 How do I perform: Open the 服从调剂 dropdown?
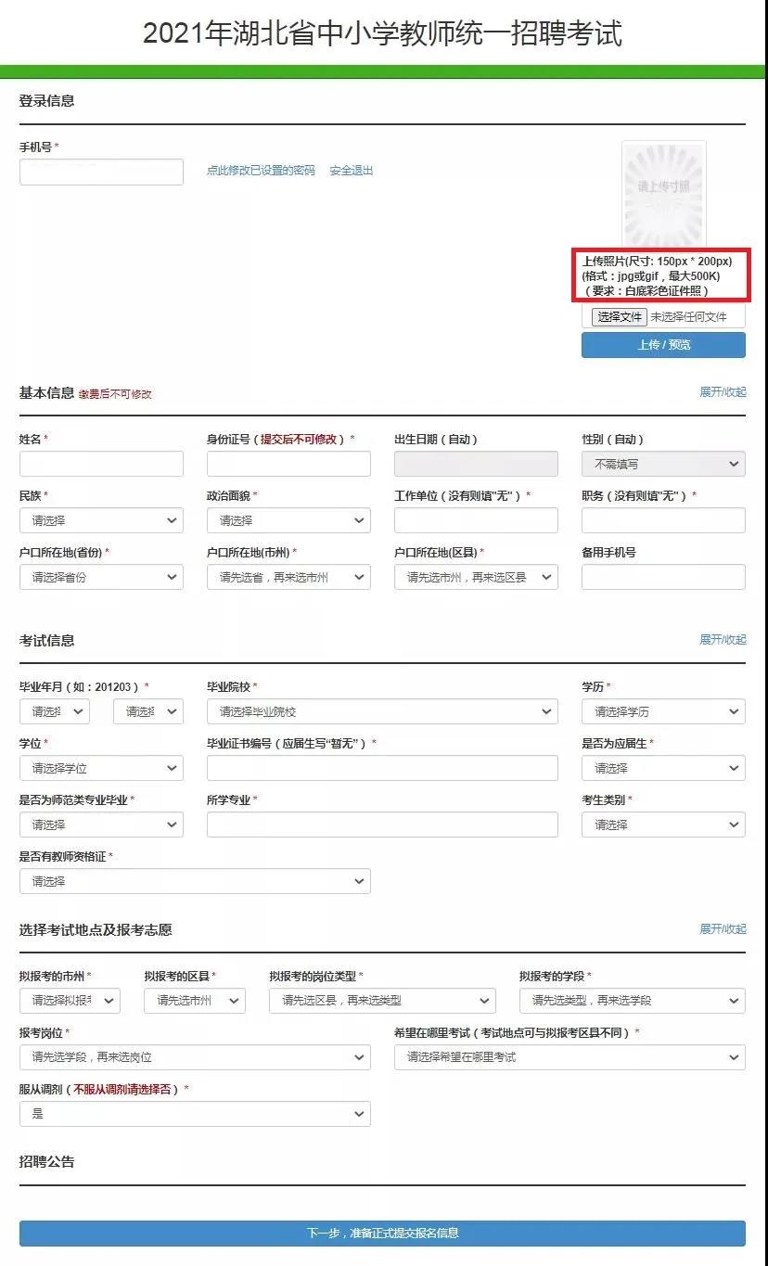click(195, 1114)
